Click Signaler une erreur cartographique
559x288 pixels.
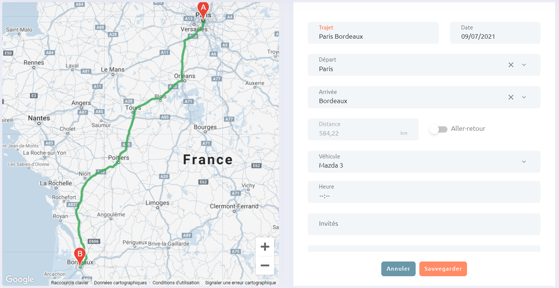coord(241,283)
